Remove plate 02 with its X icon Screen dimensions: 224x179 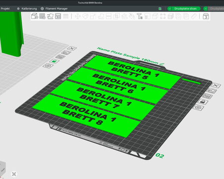[x=216, y=86]
